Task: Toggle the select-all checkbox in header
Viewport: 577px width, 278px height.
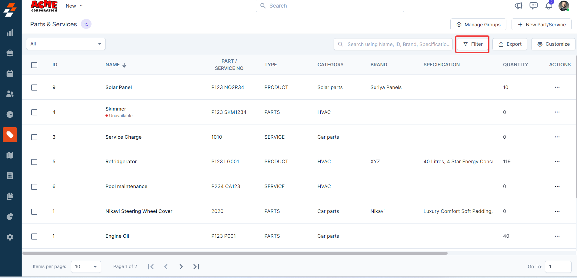Action: tap(34, 65)
